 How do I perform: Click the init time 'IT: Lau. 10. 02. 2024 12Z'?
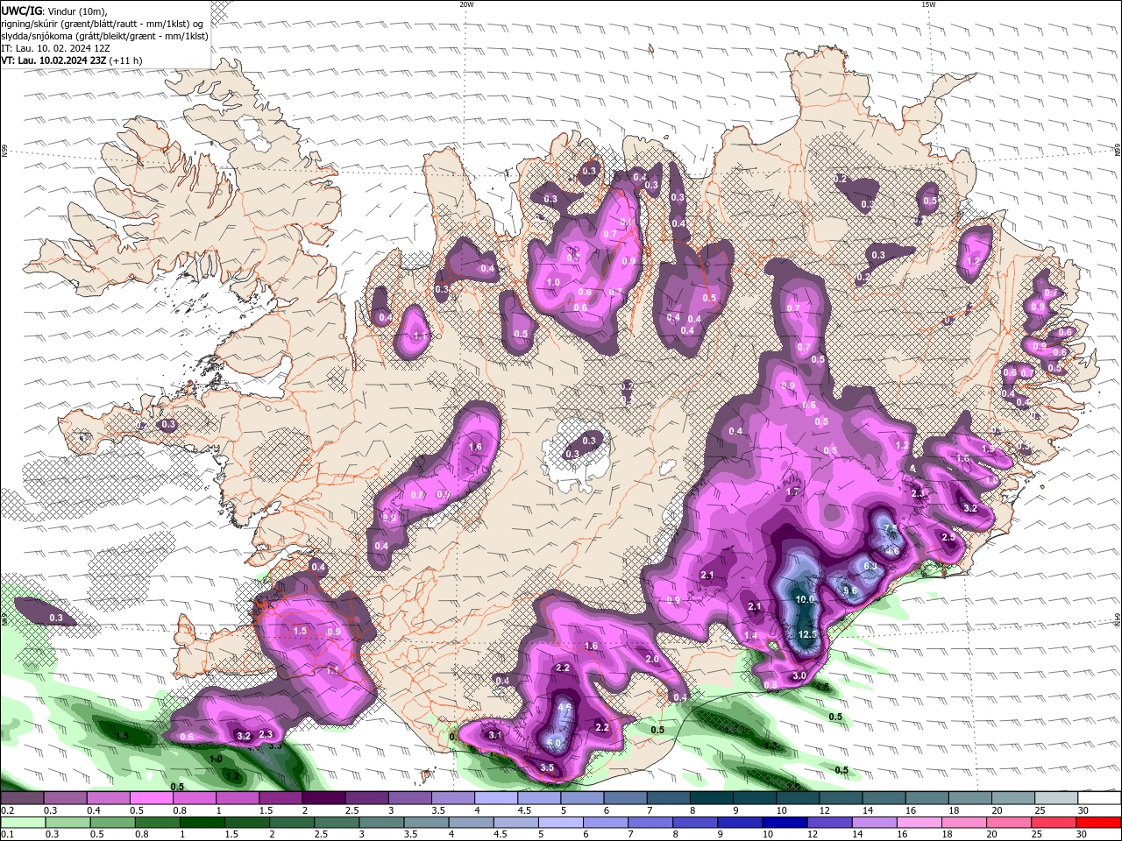coord(55,48)
